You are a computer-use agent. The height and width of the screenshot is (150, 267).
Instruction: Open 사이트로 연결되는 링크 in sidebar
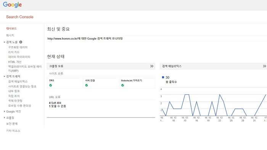pos(22,86)
